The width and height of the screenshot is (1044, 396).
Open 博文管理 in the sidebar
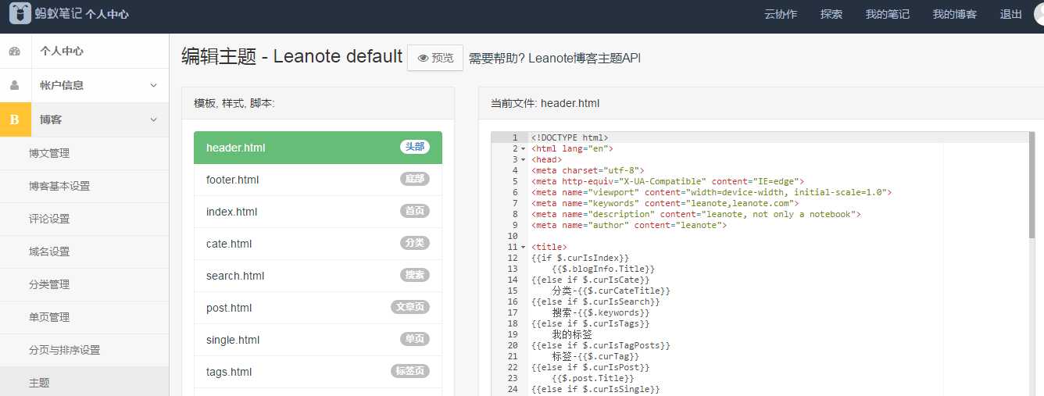pyautogui.click(x=84, y=153)
